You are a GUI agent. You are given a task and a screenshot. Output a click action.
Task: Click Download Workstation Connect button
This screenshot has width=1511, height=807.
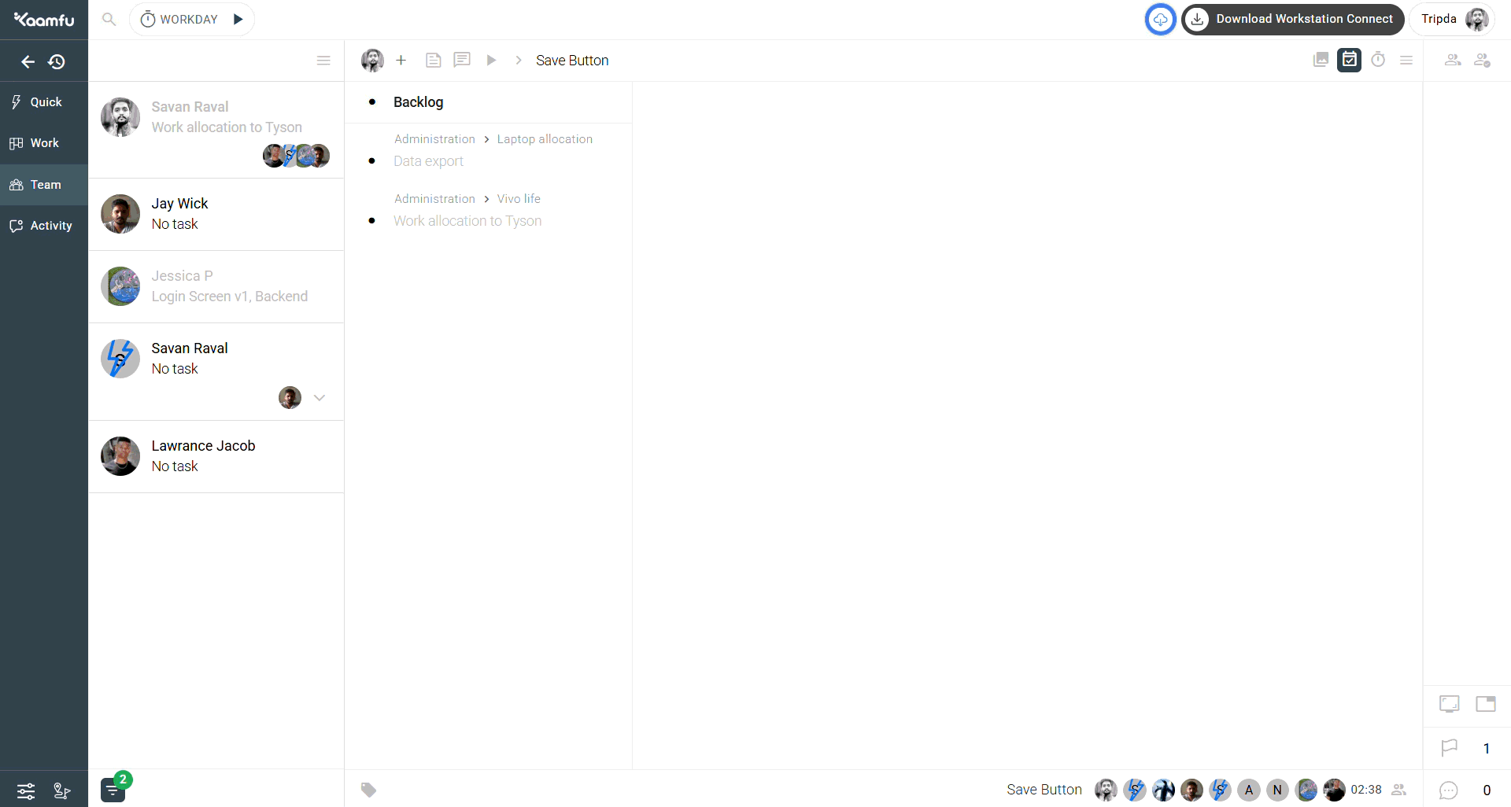click(1293, 19)
